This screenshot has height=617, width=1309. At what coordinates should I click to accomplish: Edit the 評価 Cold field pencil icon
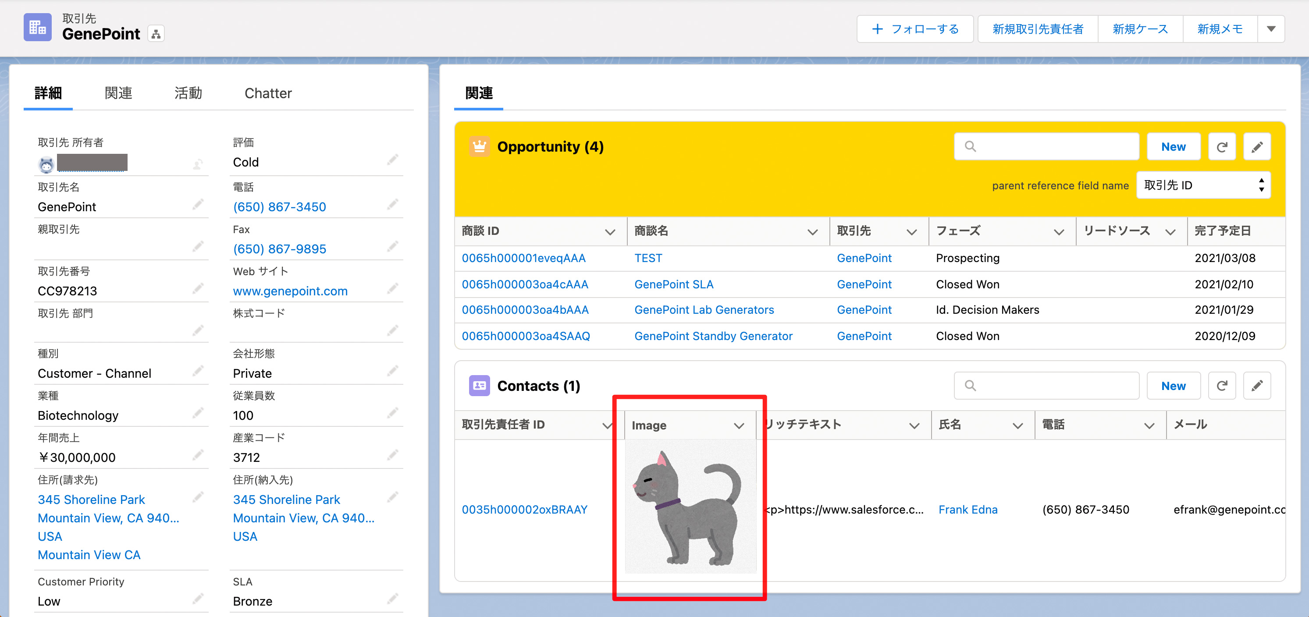[x=392, y=160]
